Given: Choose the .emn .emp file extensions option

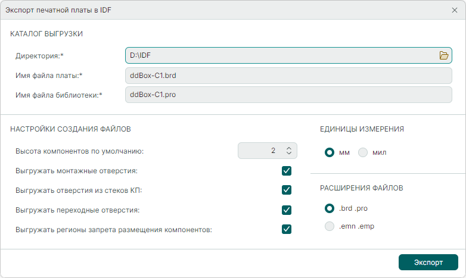Looking at the screenshot, I should click(x=329, y=226).
